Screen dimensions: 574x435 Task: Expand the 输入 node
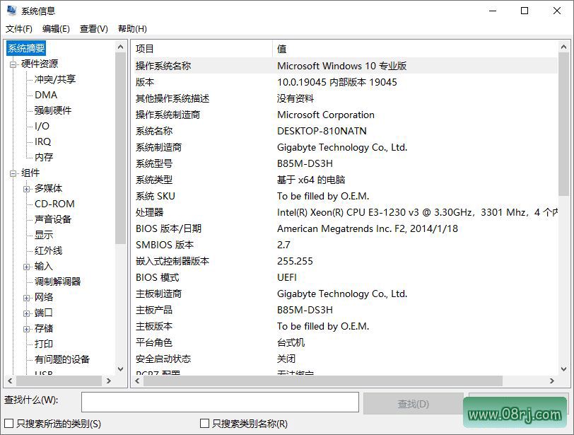tap(26, 267)
